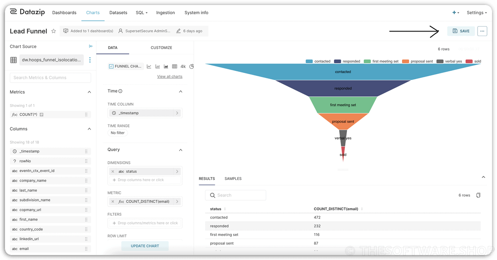The image size is (497, 260).
Task: Click the SupersetSecure Admin owner label
Action: [x=144, y=31]
